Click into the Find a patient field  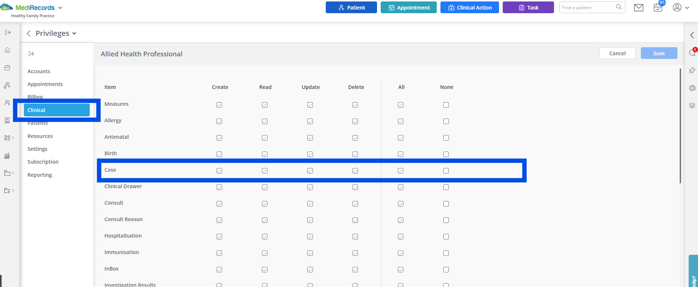(587, 8)
